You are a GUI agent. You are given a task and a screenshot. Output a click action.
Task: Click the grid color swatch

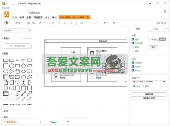pyautogui.click(x=162, y=39)
